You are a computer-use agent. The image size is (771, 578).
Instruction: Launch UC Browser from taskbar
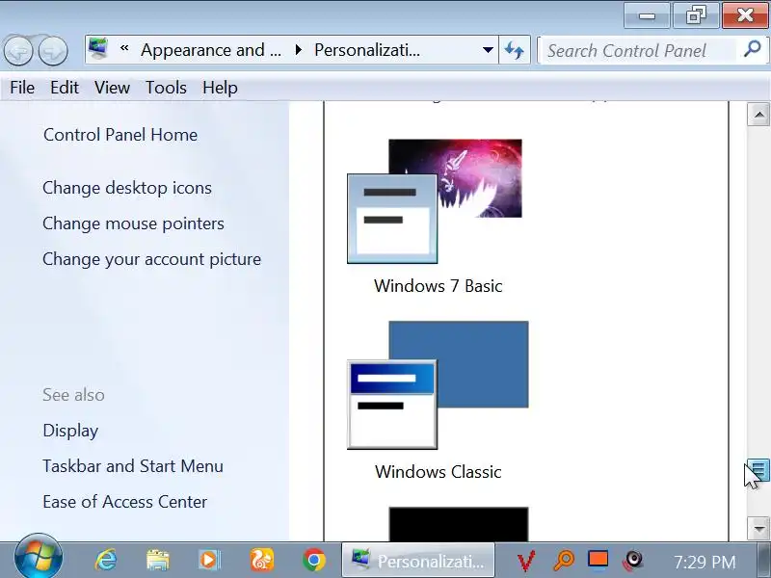coord(262,560)
